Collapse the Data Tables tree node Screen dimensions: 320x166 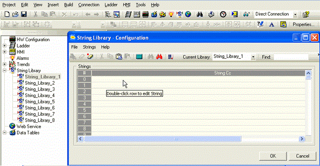click(5, 133)
